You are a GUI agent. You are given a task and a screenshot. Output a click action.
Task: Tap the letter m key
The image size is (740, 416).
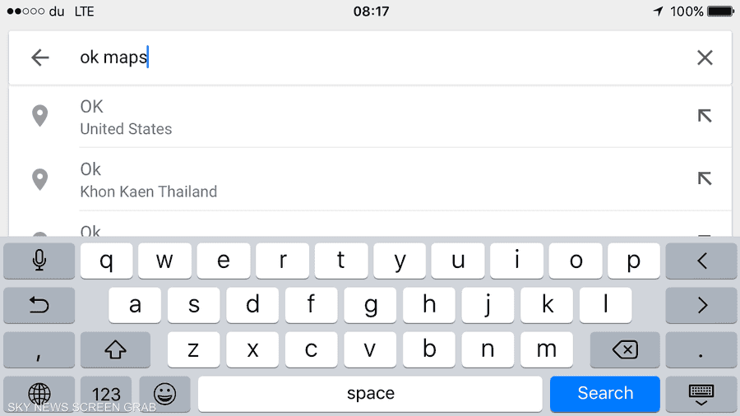547,349
